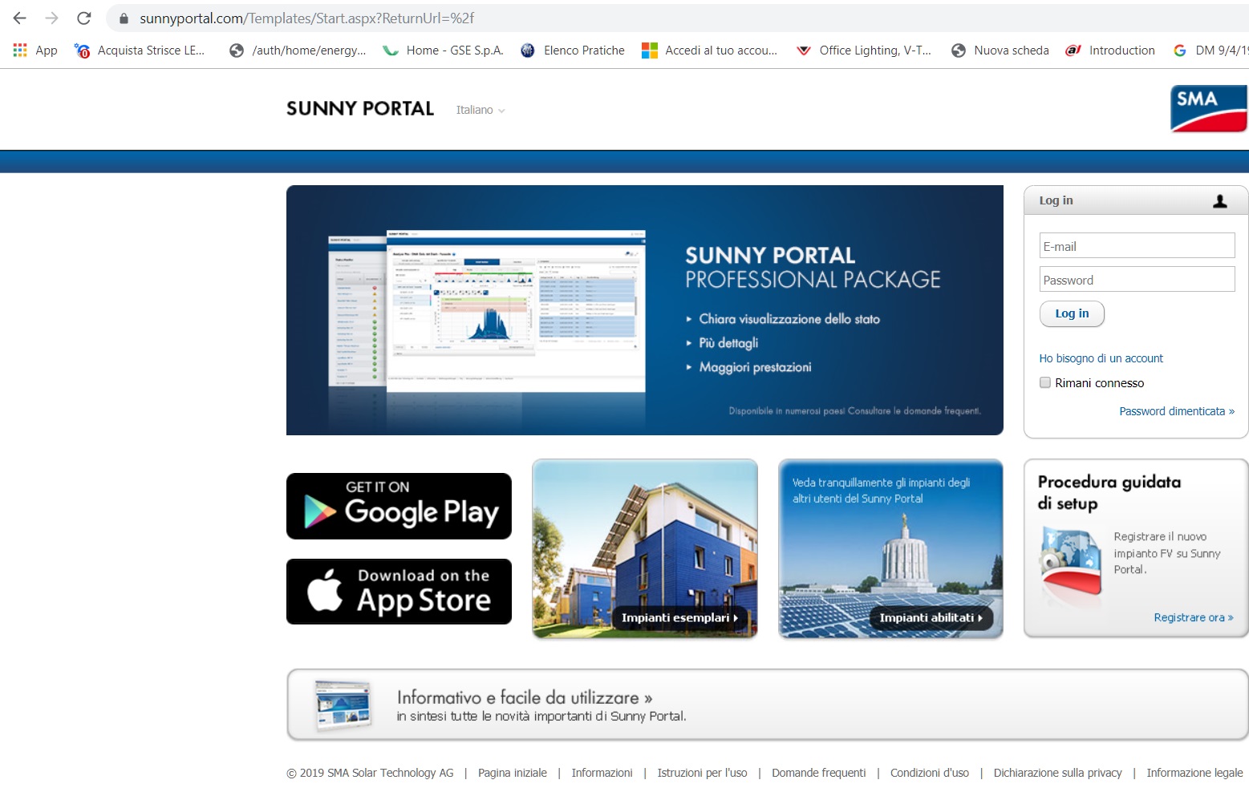Toggle the Rimani connesso checkbox
This screenshot has width=1249, height=792.
click(1045, 382)
